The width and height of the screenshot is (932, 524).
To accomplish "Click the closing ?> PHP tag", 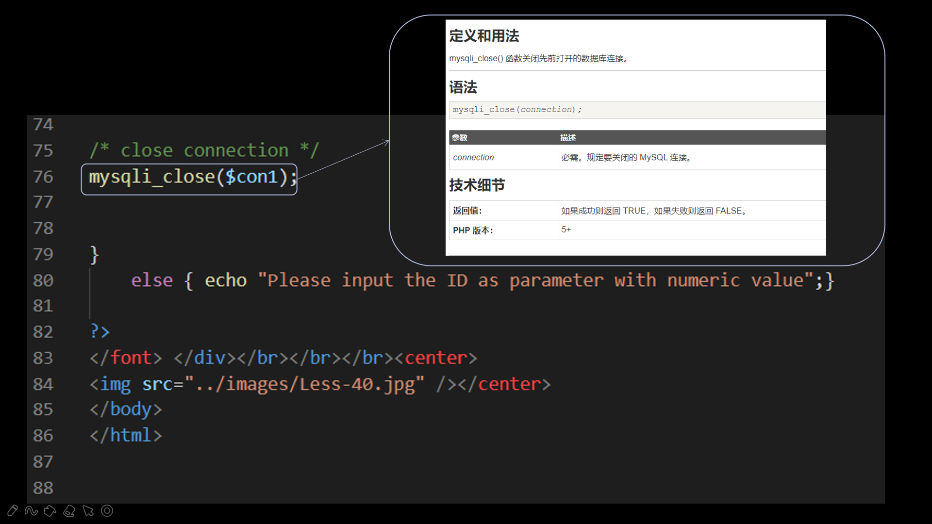I will point(100,332).
